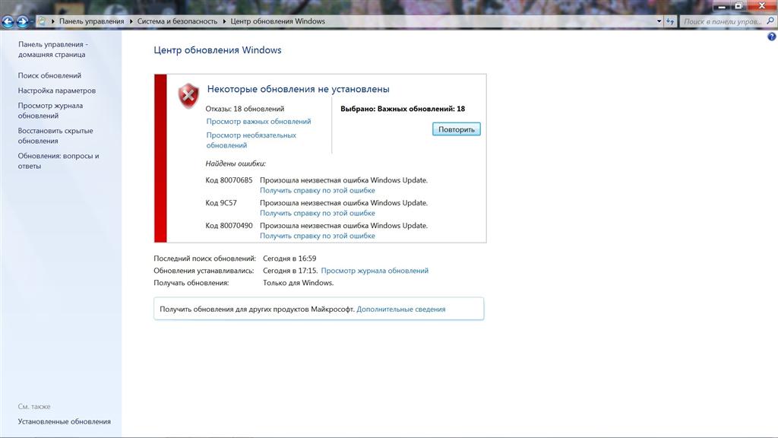Go to Панель управления in the breadcrumb
The height and width of the screenshot is (438, 778).
coord(92,21)
